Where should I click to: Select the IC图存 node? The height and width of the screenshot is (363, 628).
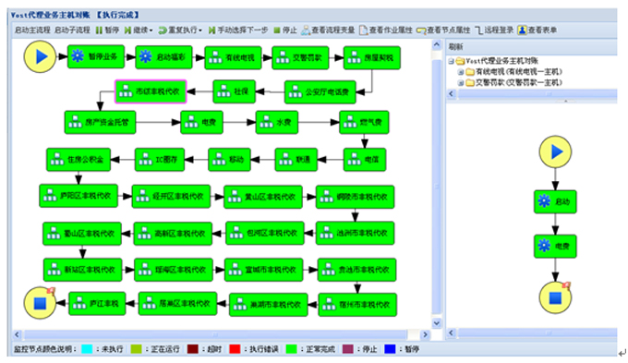click(x=160, y=160)
